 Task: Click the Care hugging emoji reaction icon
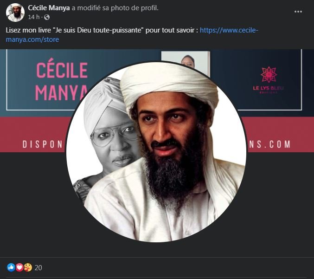28,267
